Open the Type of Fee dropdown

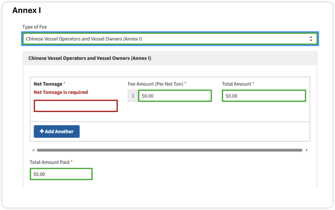167,39
